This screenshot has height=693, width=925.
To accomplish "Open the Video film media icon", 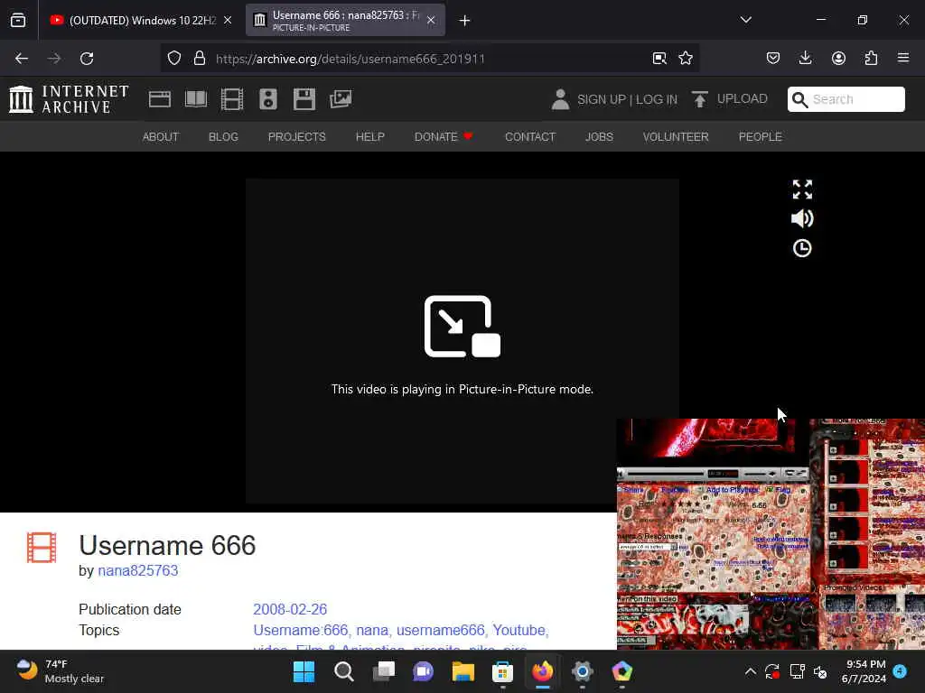I will click(232, 99).
